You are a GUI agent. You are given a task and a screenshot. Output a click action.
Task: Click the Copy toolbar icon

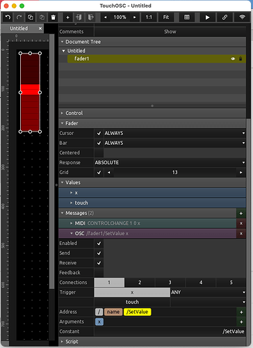coord(31,17)
